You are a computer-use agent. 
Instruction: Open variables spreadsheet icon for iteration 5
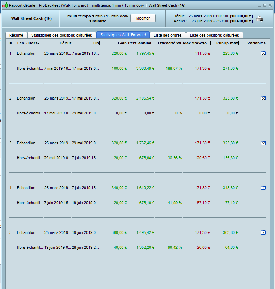click(263, 232)
